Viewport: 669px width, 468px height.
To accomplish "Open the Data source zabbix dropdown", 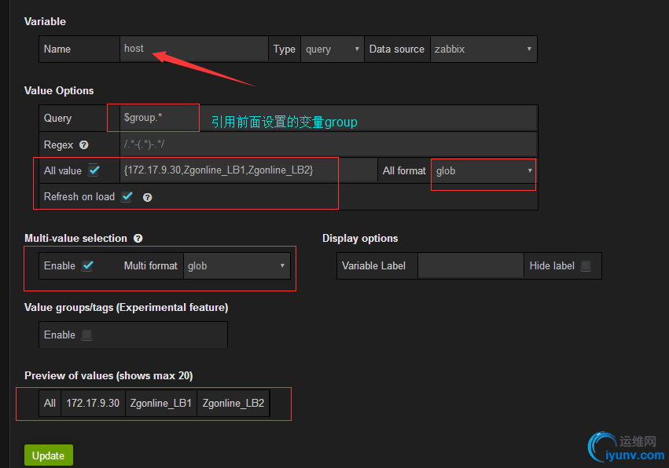I will pos(483,49).
